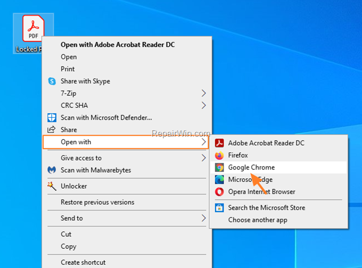This screenshot has width=362, height=268.
Task: Expand the Send to submenu arrow
Action: pyautogui.click(x=203, y=218)
